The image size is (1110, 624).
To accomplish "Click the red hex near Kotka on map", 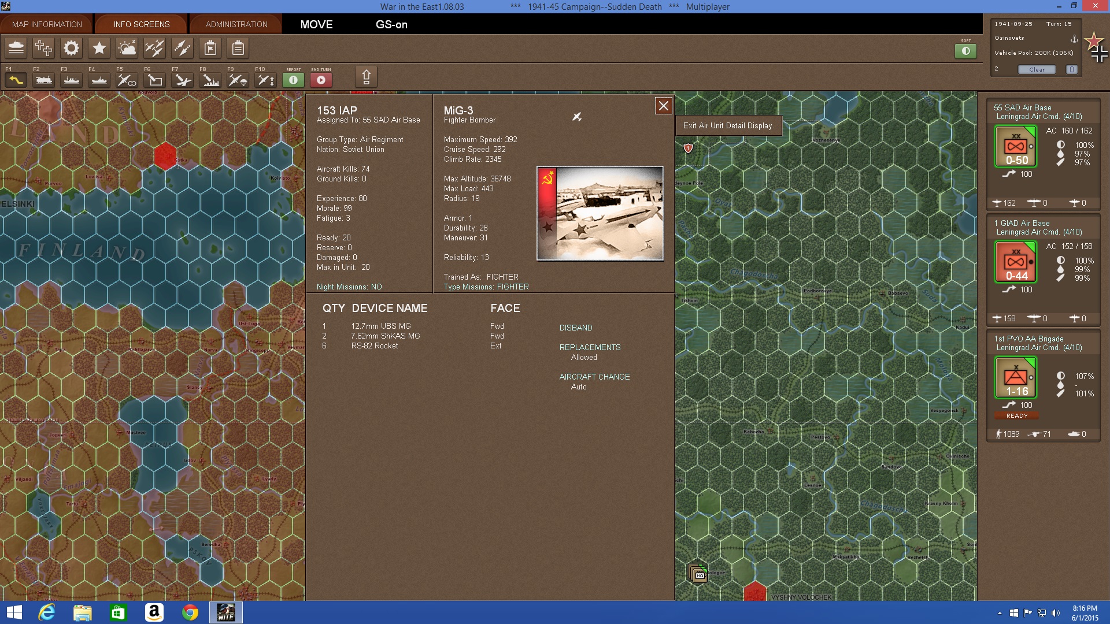I will (165, 155).
